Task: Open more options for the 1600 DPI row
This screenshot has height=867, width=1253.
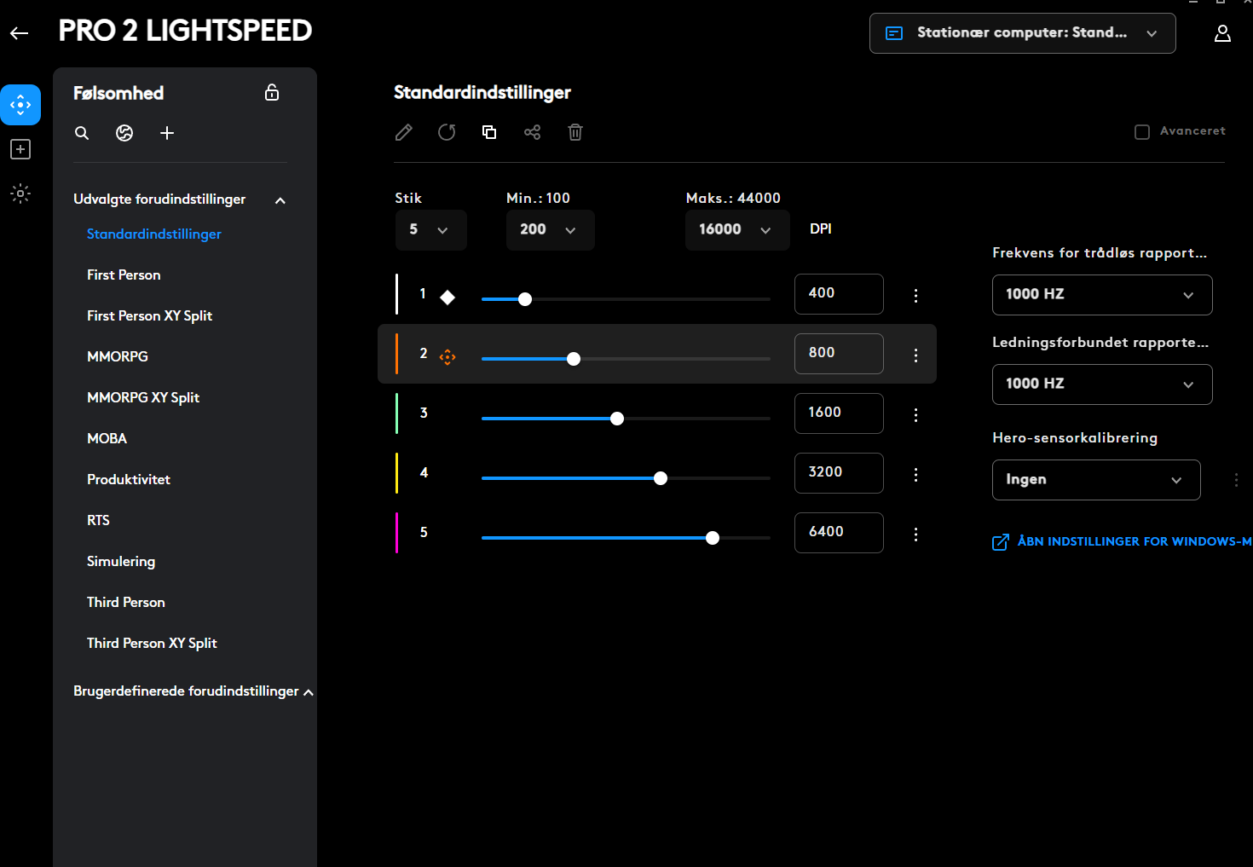Action: (x=916, y=415)
